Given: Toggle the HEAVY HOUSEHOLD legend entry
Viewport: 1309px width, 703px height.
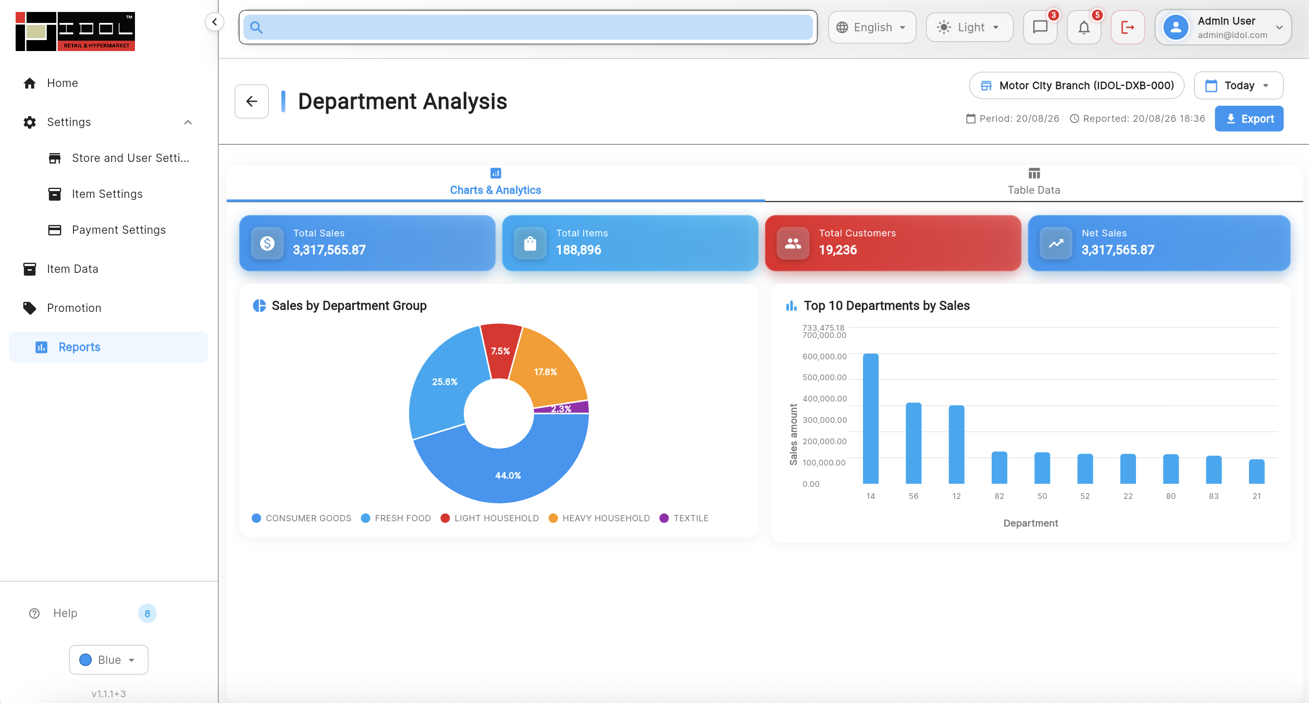Looking at the screenshot, I should [x=599, y=518].
